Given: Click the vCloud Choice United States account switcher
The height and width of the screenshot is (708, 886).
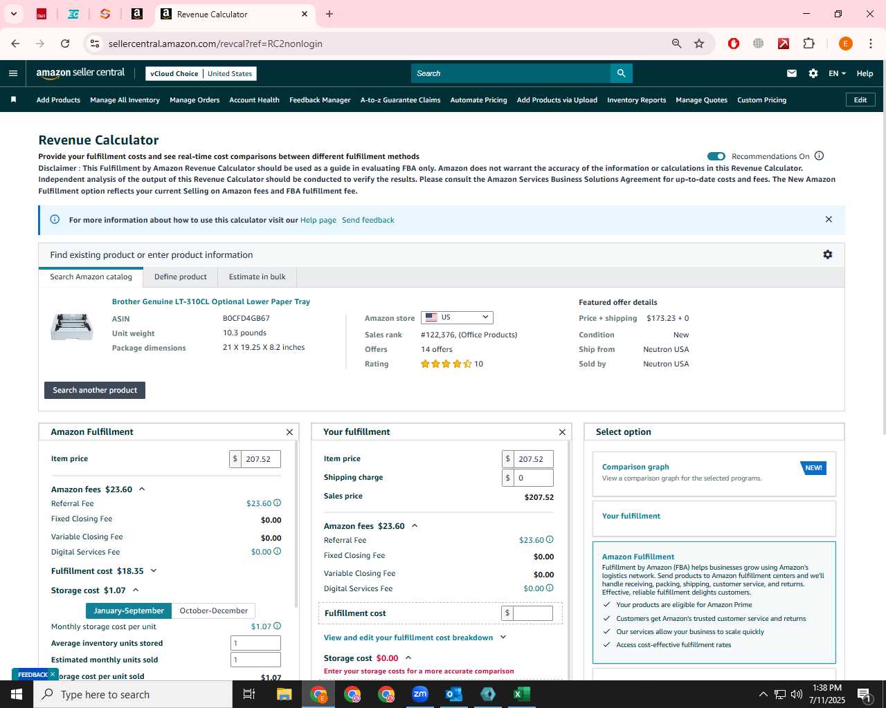Looking at the screenshot, I should [x=201, y=73].
